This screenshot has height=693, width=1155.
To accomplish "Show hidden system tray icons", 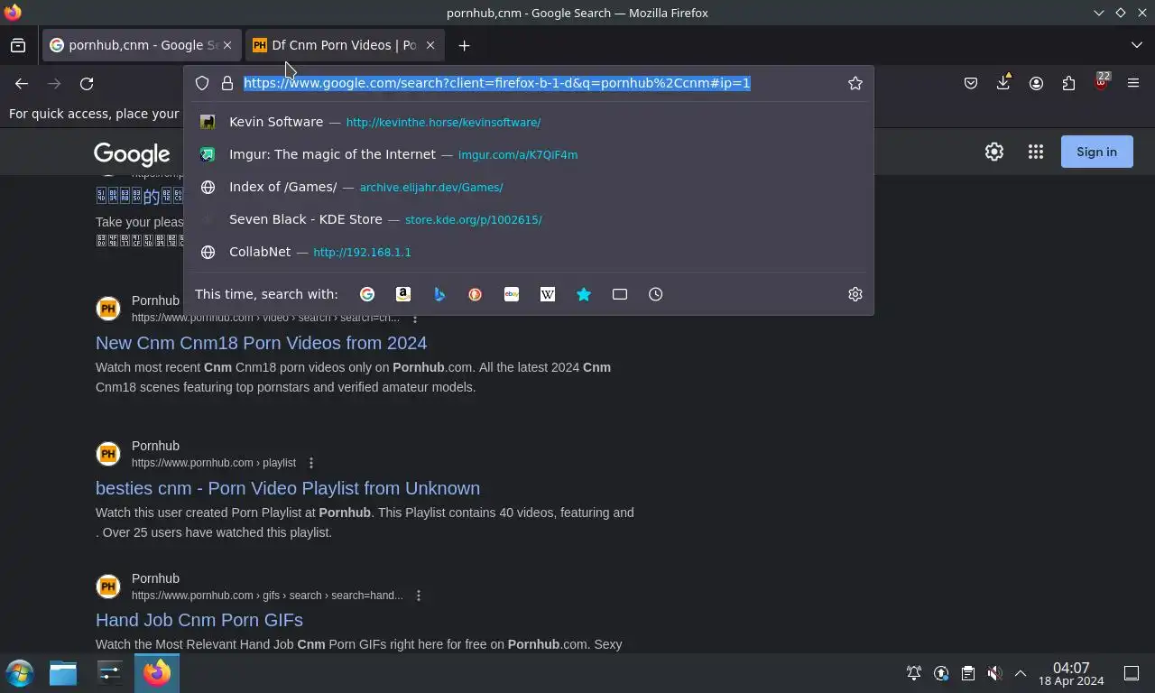I will pos(1021,673).
